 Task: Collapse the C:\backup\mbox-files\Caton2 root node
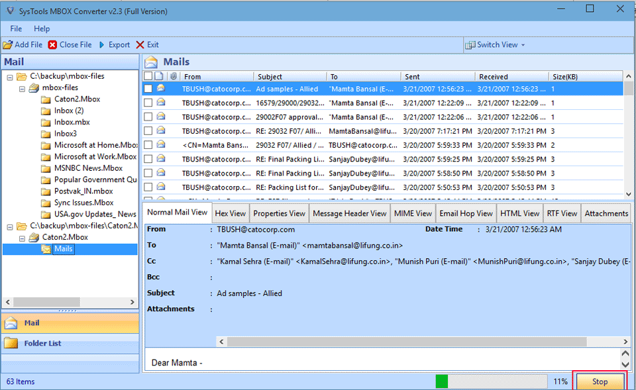pos(10,226)
